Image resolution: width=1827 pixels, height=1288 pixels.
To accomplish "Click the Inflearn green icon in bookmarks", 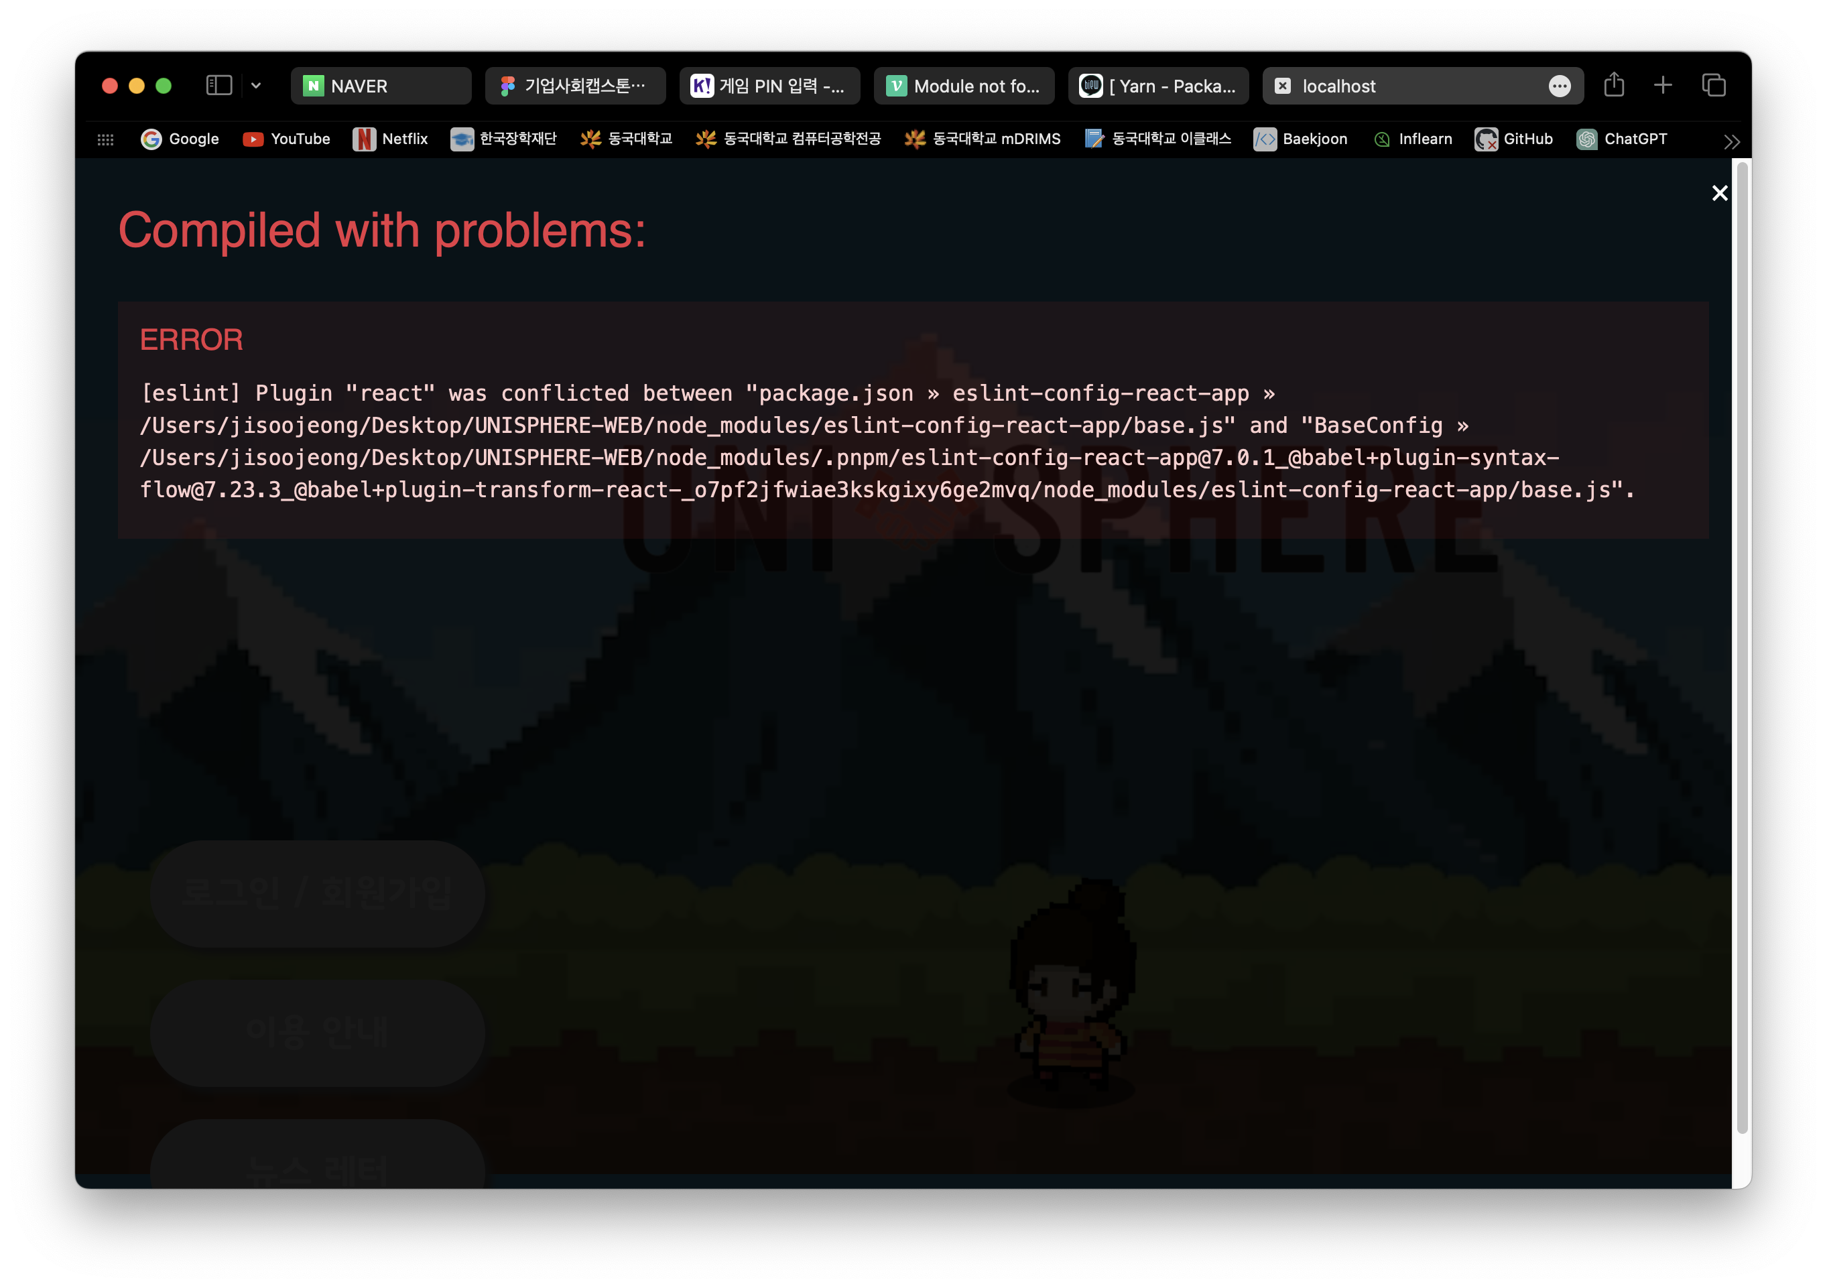I will click(1382, 140).
